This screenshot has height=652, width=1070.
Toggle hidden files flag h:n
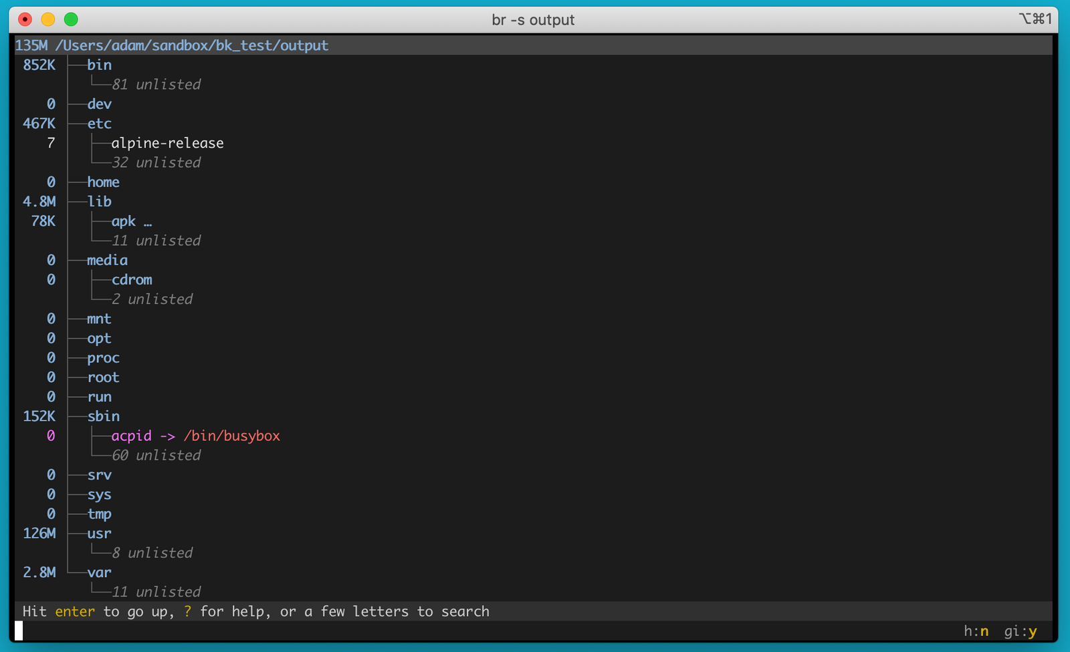(x=976, y=631)
